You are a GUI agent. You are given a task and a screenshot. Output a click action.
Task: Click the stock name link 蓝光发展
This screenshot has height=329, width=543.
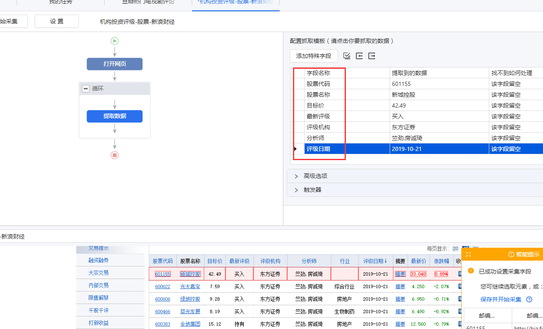coord(190,311)
